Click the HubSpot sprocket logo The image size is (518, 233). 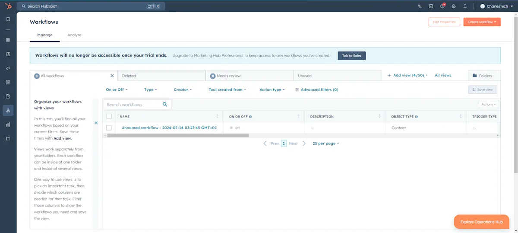tap(8, 6)
